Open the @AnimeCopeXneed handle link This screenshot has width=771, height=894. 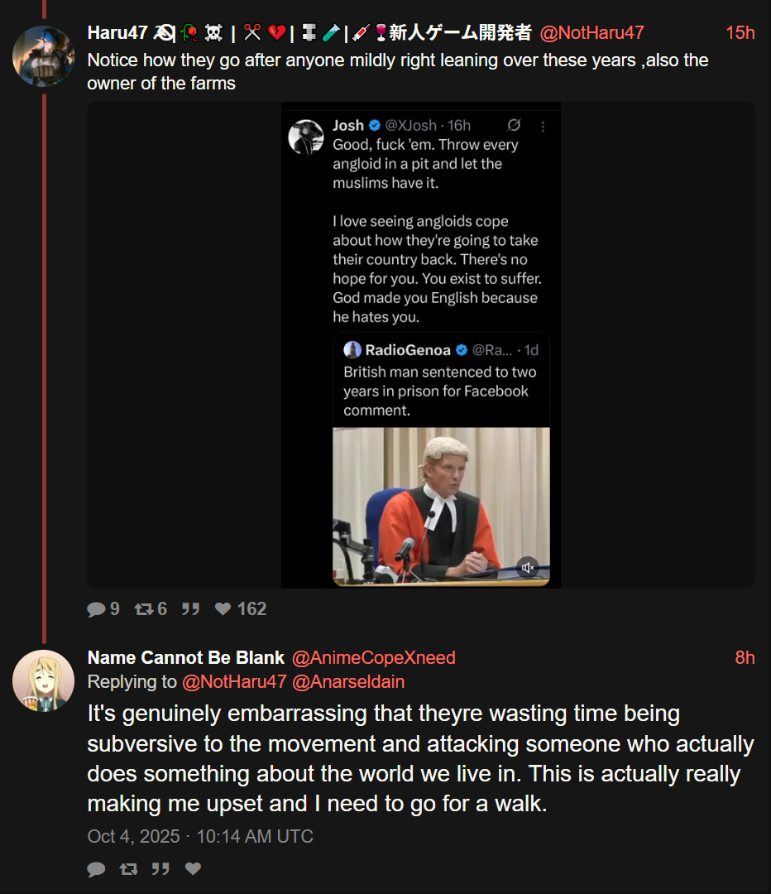(373, 657)
